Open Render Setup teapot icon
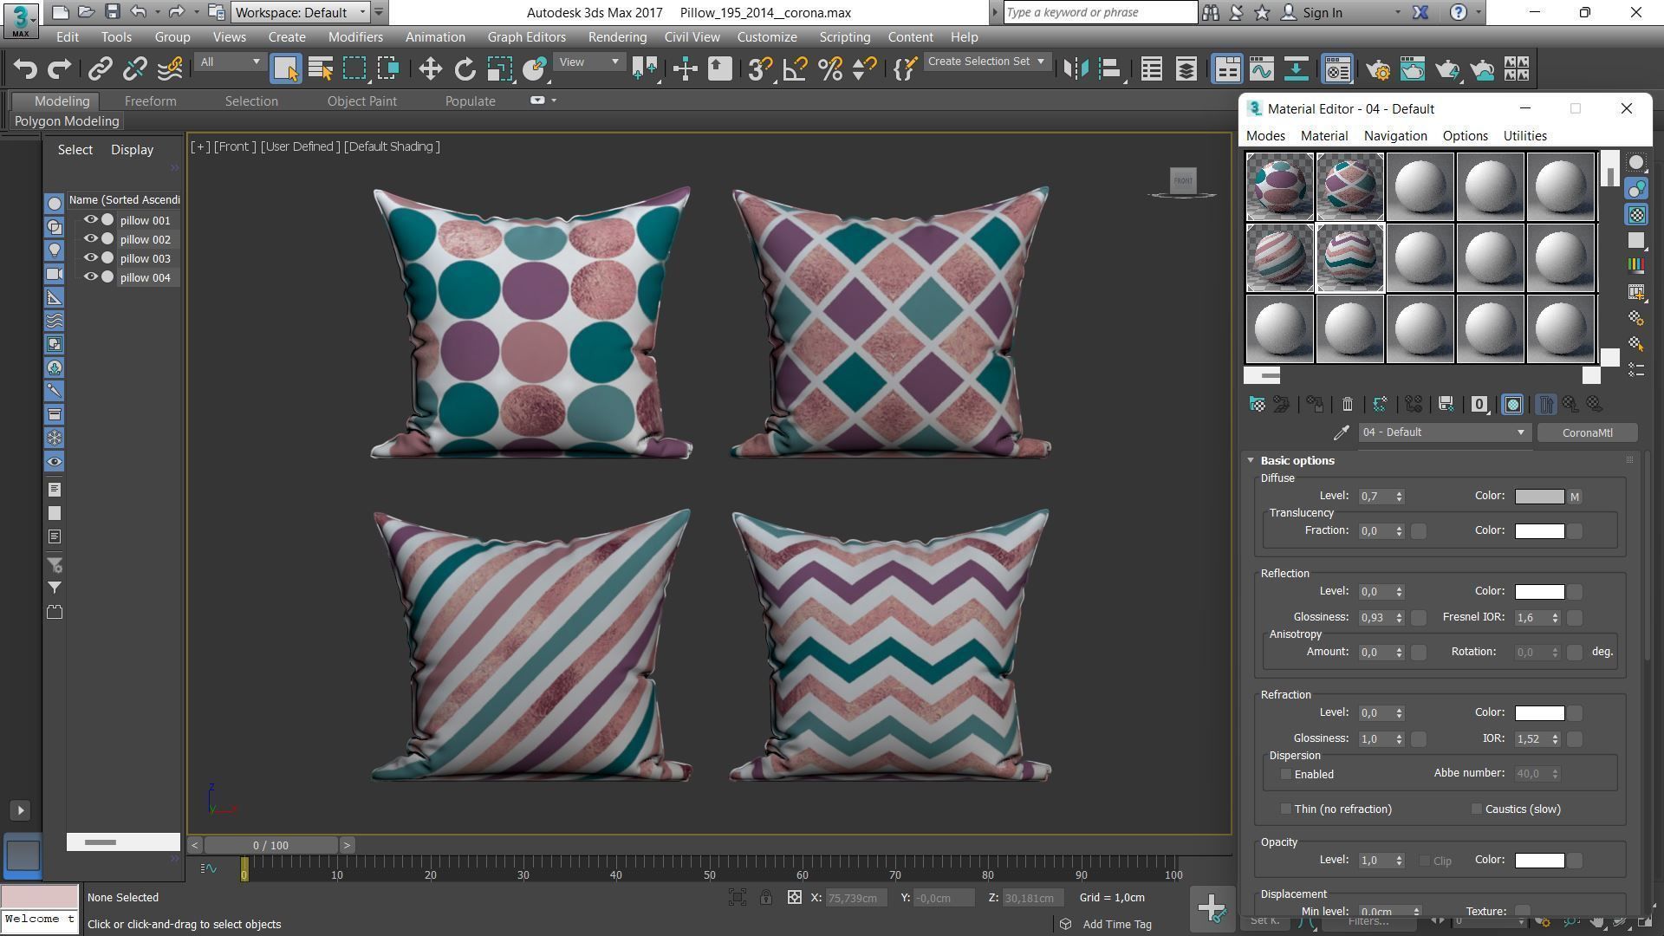The width and height of the screenshot is (1664, 936). [x=1377, y=69]
